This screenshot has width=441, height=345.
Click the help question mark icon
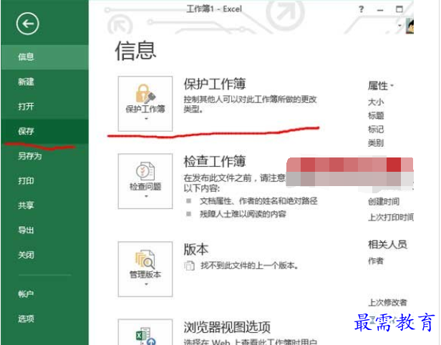coord(362,9)
